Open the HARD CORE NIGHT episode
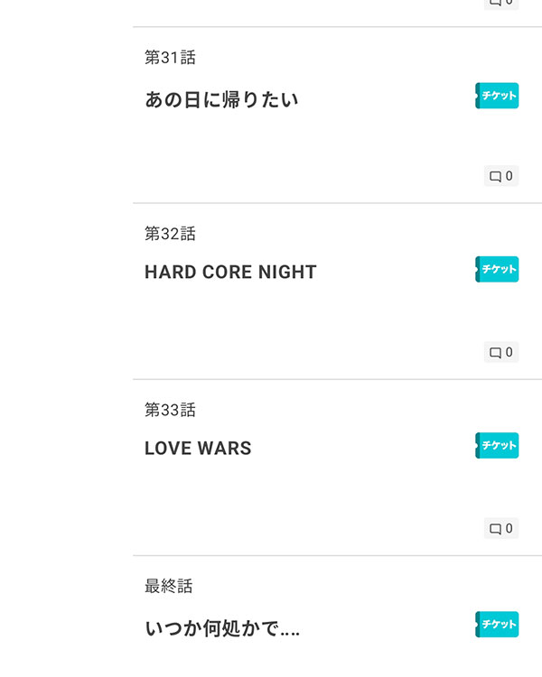 [x=230, y=272]
